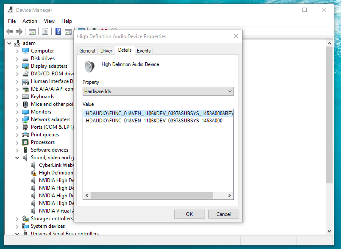Minimize the Device Manager window
341x249 pixels.
click(x=286, y=10)
